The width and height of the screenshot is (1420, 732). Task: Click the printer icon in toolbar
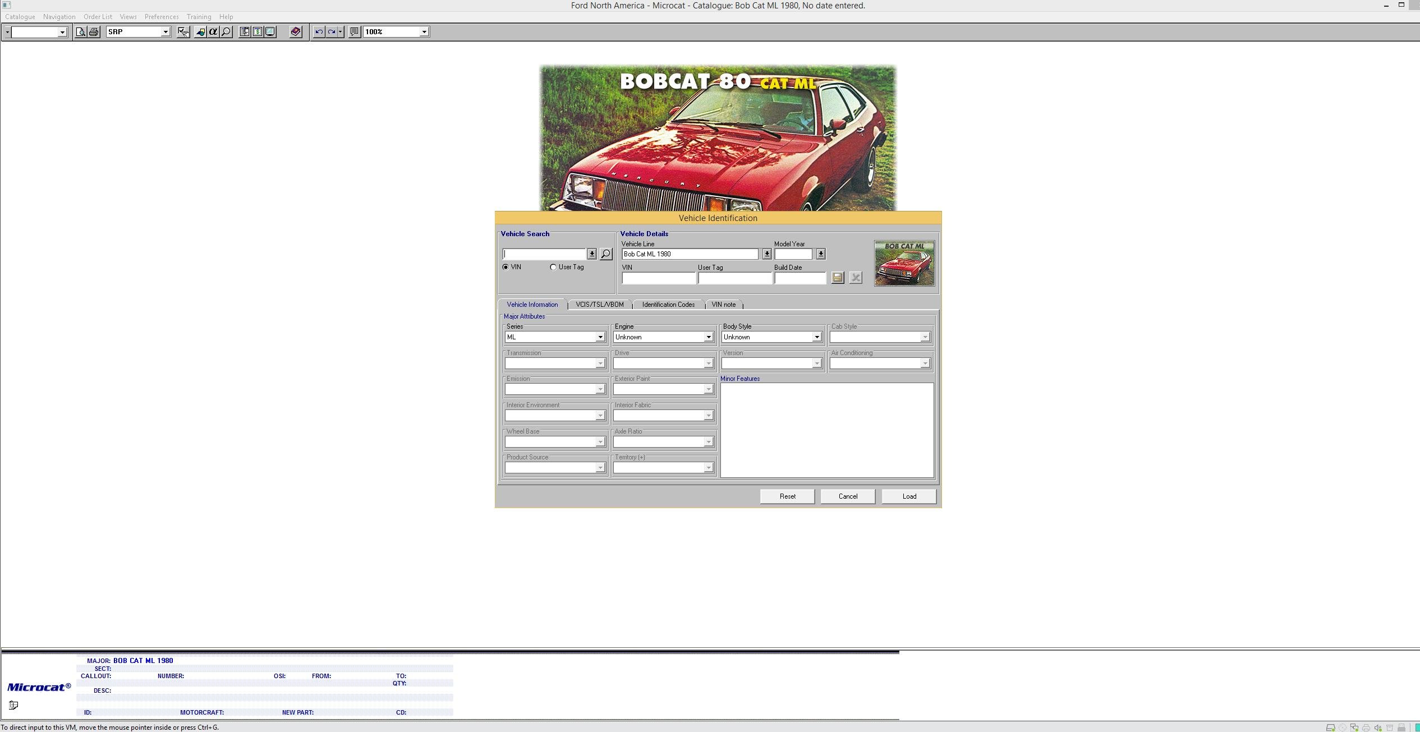pyautogui.click(x=94, y=32)
